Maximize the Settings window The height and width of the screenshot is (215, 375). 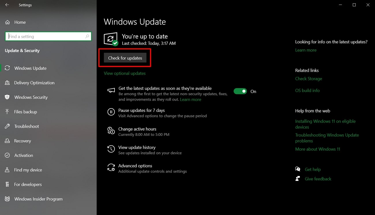pyautogui.click(x=354, y=5)
